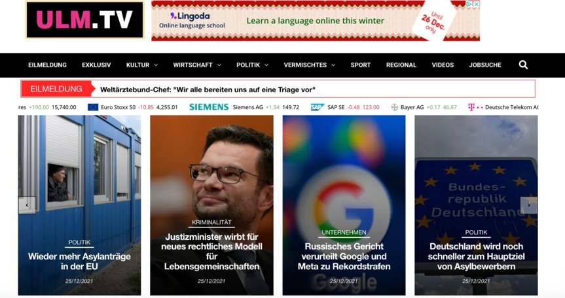Viewport: 565px width, 298px height.
Task: Go to previous slide with left arrow
Action: point(27,205)
